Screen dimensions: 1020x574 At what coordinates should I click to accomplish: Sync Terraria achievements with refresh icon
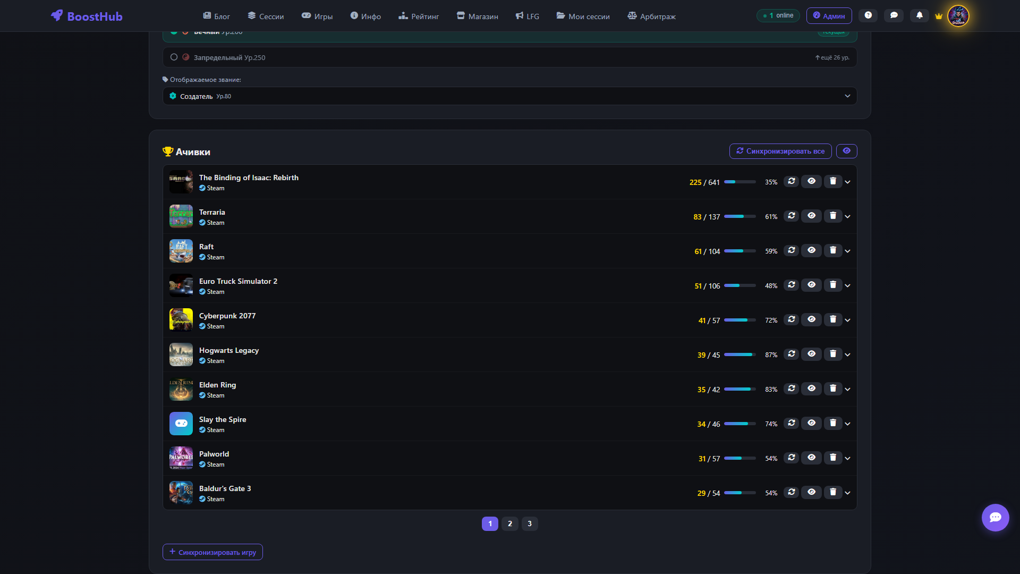tap(791, 216)
